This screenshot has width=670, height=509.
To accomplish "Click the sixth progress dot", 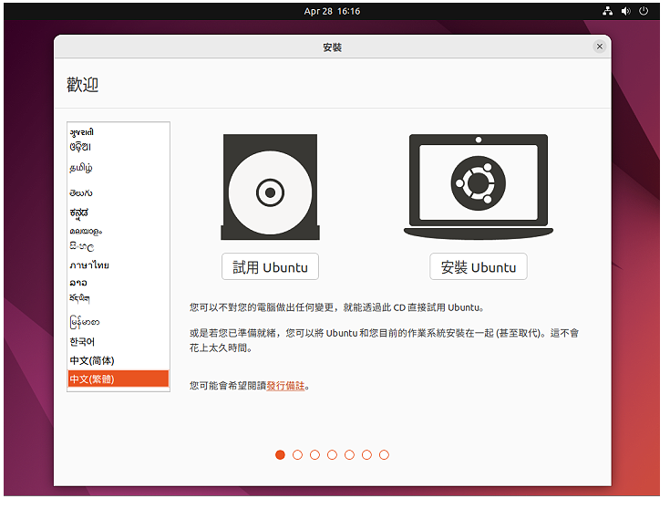I will (x=366, y=454).
